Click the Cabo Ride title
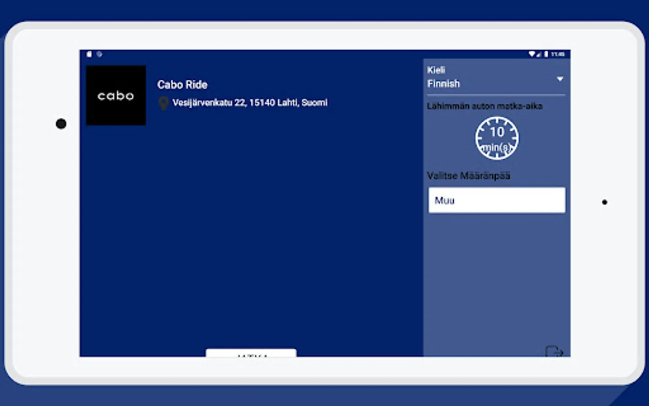 pos(183,85)
